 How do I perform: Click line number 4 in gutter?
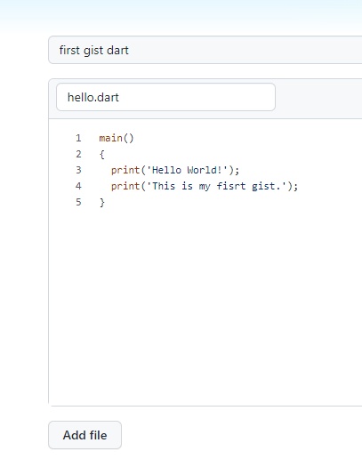point(78,186)
